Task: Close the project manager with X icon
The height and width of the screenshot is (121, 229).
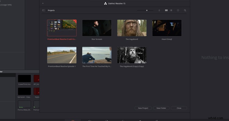Action: click(43, 3)
